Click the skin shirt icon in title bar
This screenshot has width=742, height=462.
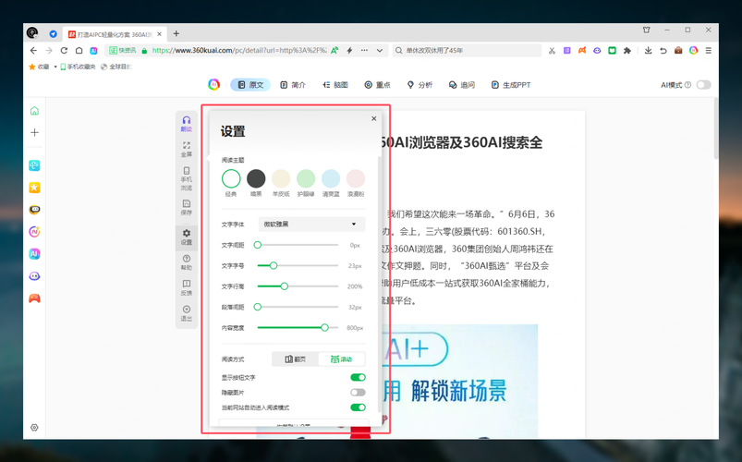pos(647,30)
